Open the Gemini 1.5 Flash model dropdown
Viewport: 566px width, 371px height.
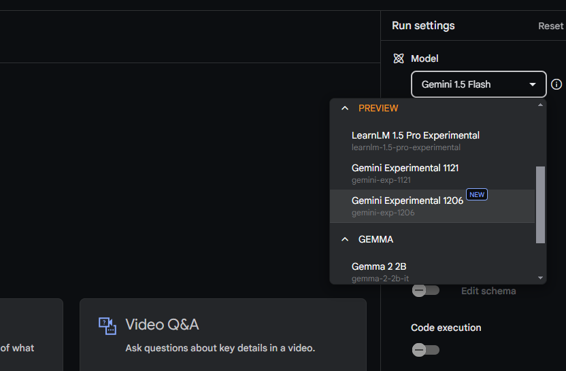(x=478, y=84)
